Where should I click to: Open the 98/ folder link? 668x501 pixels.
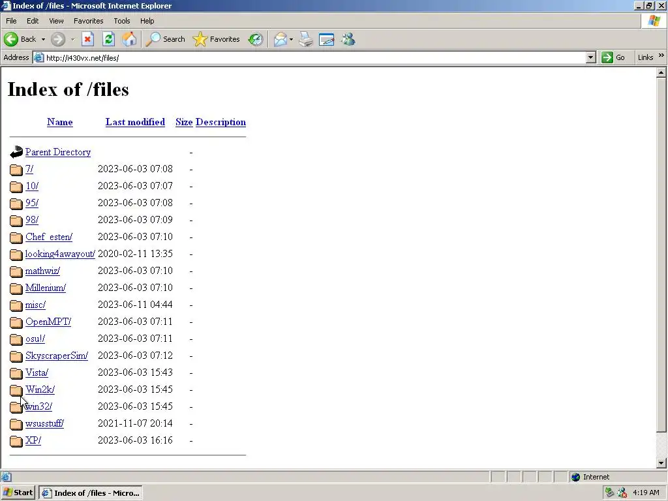click(32, 220)
